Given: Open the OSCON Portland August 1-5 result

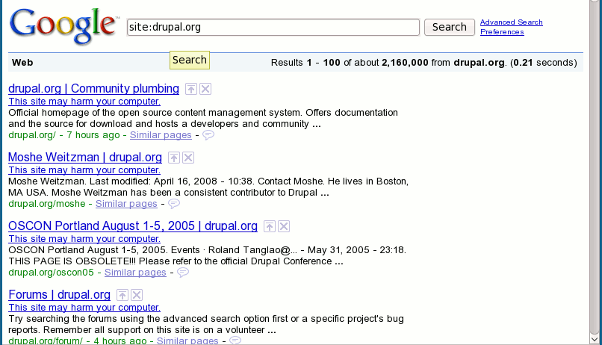Looking at the screenshot, I should pyautogui.click(x=133, y=226).
